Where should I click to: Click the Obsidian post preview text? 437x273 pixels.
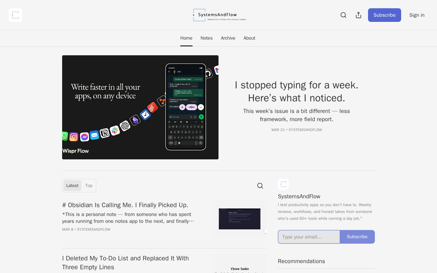(128, 218)
